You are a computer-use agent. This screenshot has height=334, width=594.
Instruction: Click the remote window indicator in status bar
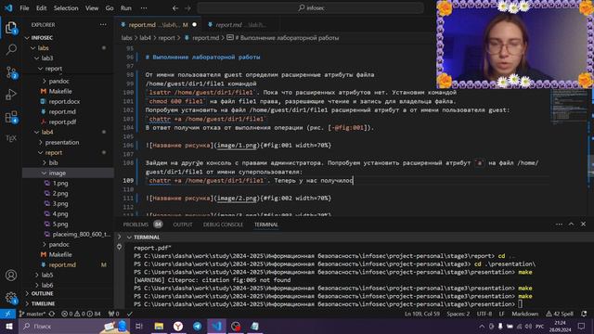pyautogui.click(x=7, y=314)
